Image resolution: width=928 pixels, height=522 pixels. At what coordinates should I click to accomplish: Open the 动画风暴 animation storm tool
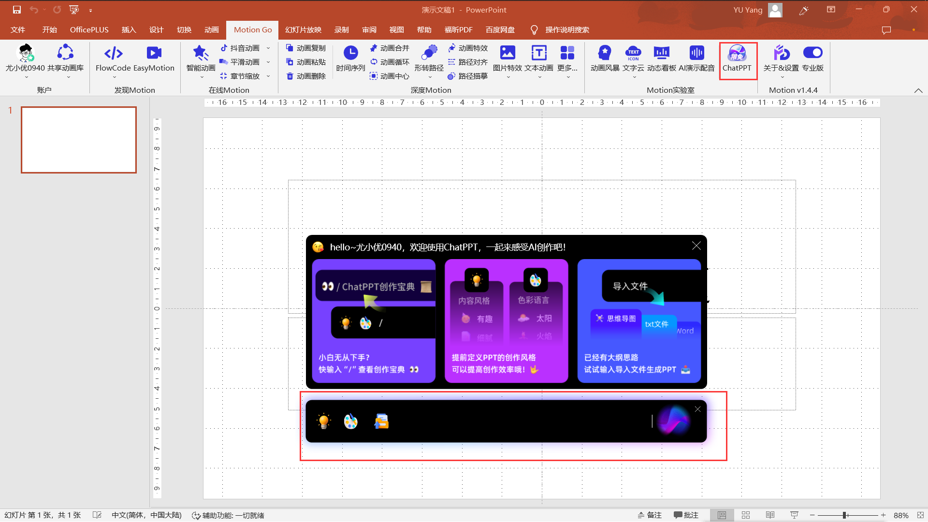(x=604, y=57)
